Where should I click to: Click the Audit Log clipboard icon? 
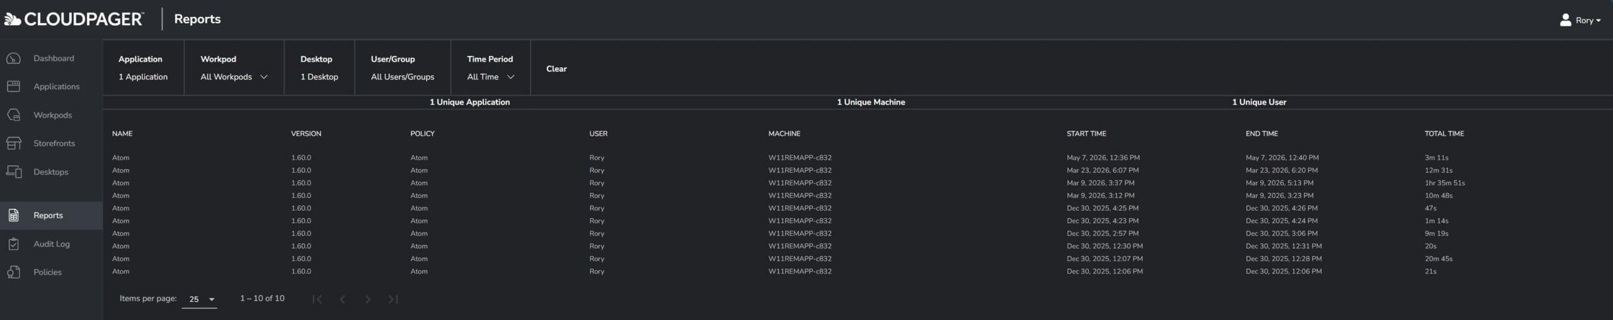pyautogui.click(x=13, y=244)
